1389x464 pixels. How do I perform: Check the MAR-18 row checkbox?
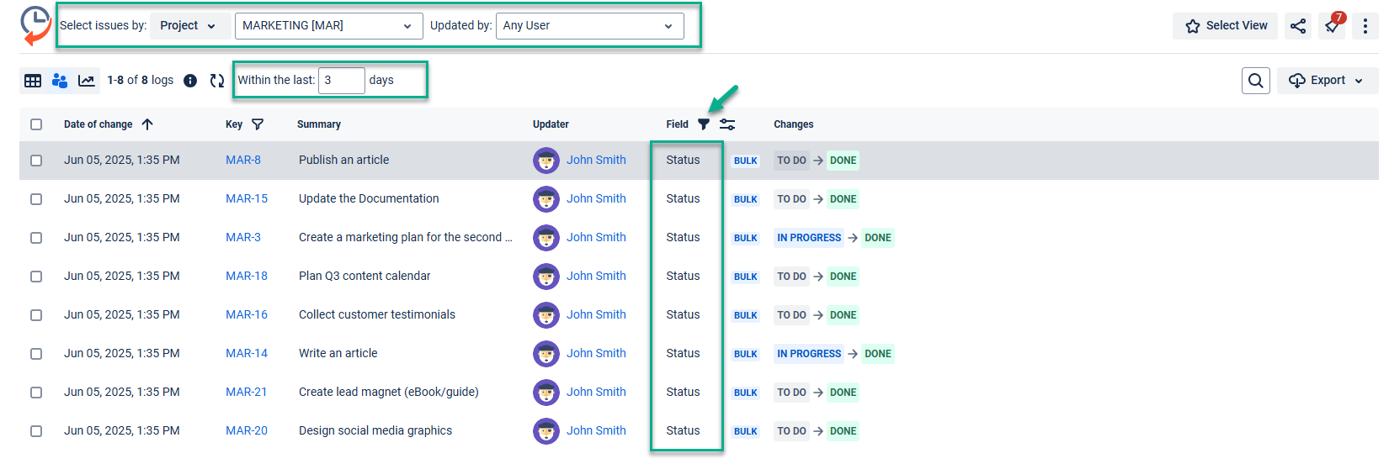[36, 277]
